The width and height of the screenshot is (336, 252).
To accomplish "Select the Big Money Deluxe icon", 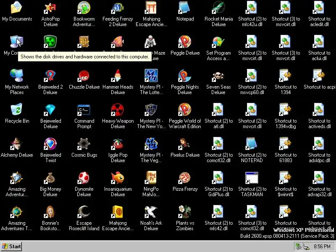I will click(50, 178).
